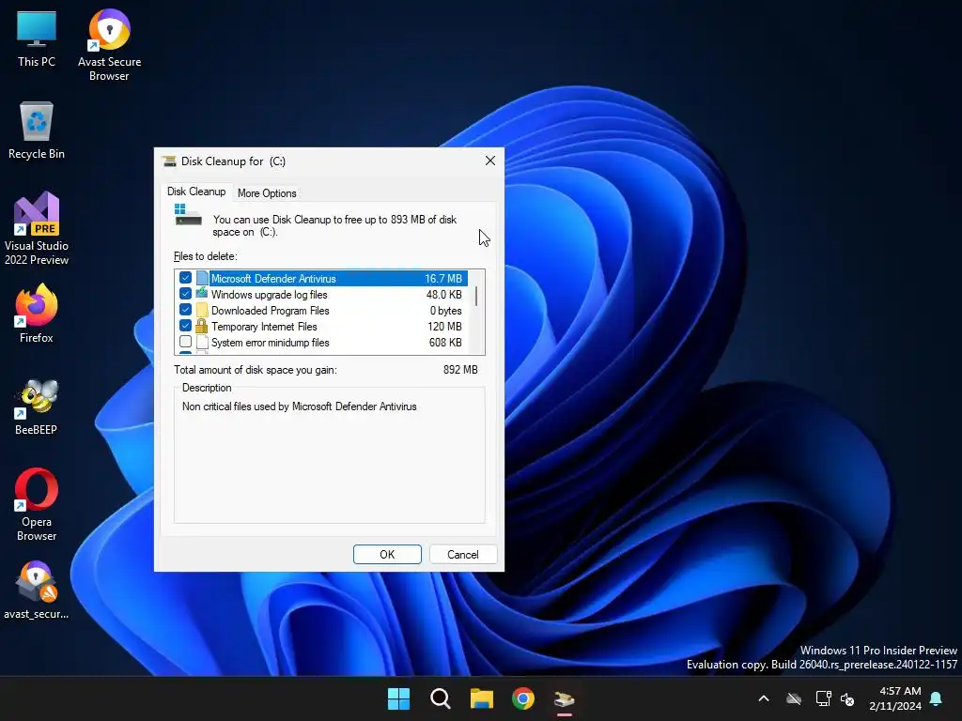
Task: Click the 892 MB total gain value
Action: [x=460, y=370]
